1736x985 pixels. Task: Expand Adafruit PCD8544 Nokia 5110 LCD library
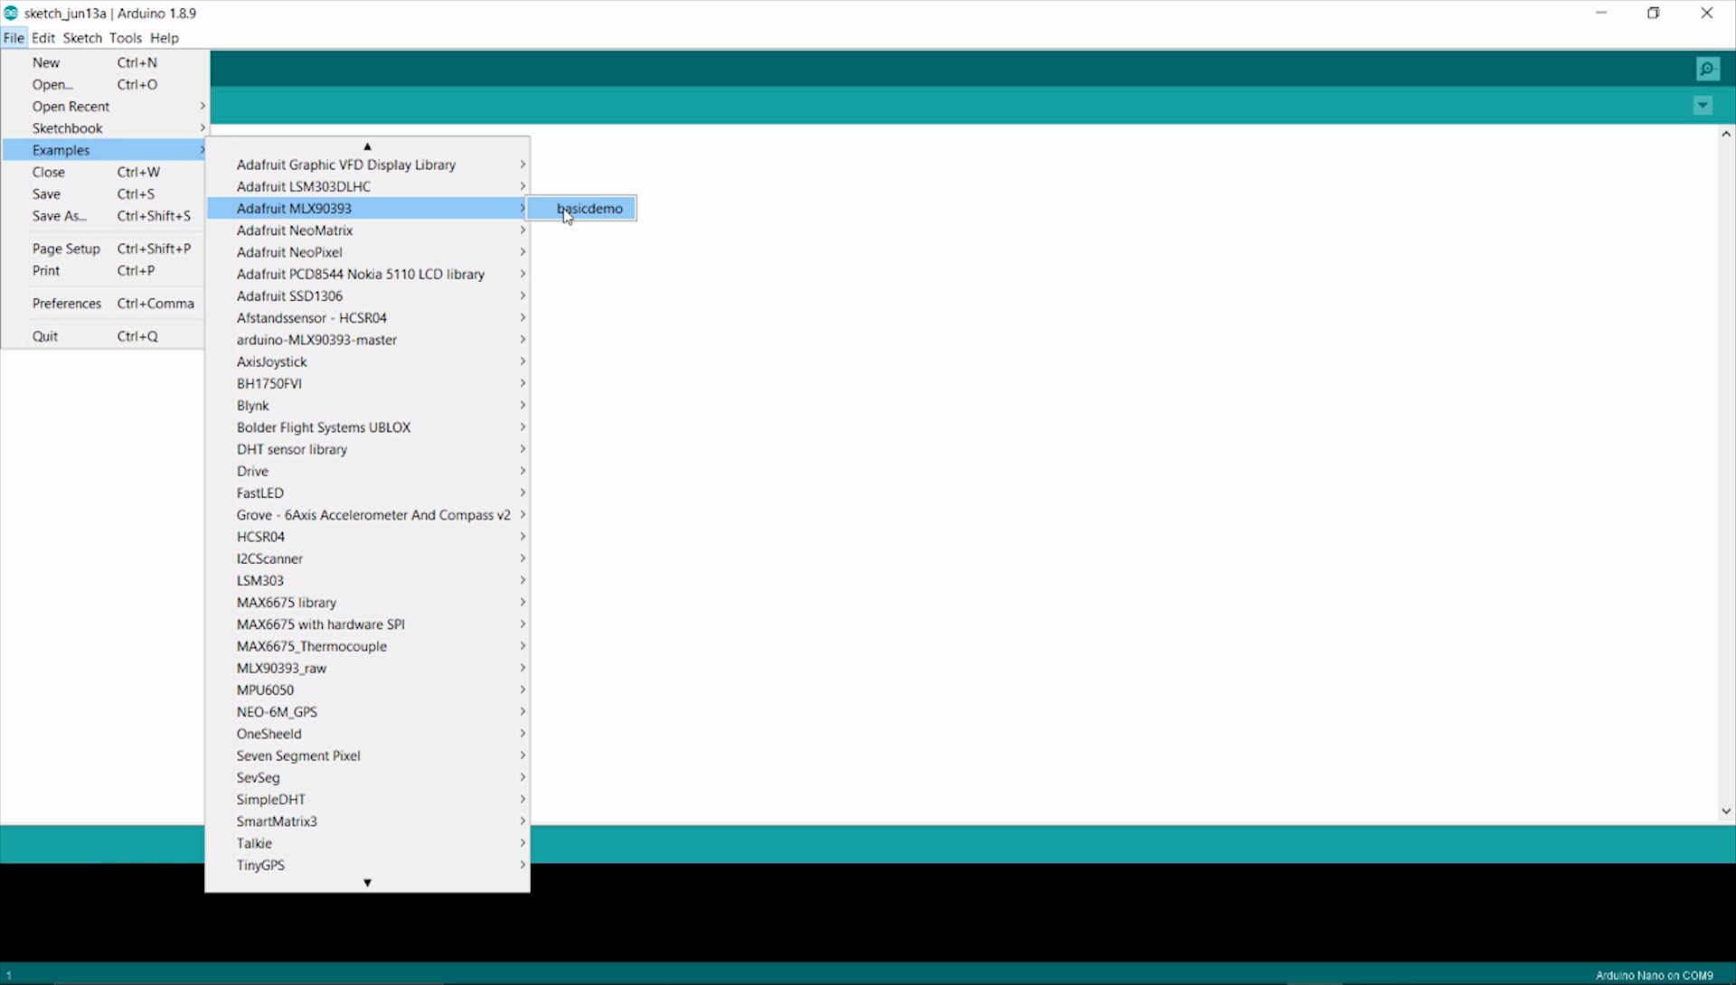tap(368, 274)
